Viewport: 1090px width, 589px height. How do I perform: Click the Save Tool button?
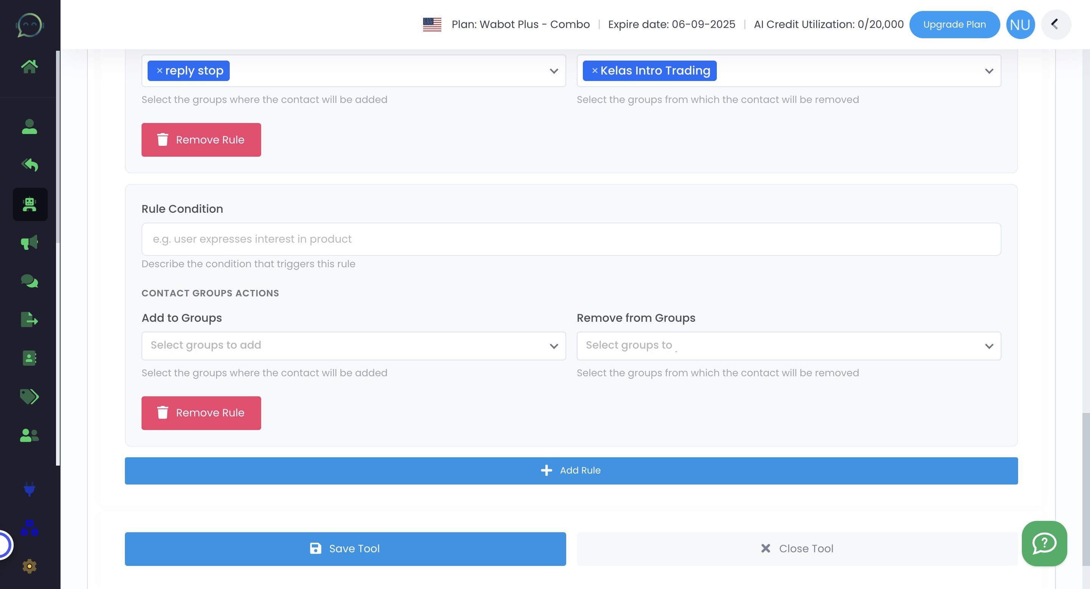(345, 549)
